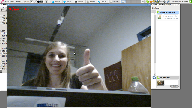Open the Debian Applications menu
Screen dimensions: 192x108
click(10, 1)
